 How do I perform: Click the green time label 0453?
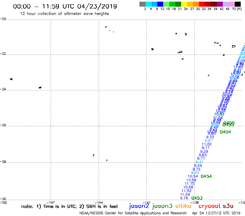197,198
